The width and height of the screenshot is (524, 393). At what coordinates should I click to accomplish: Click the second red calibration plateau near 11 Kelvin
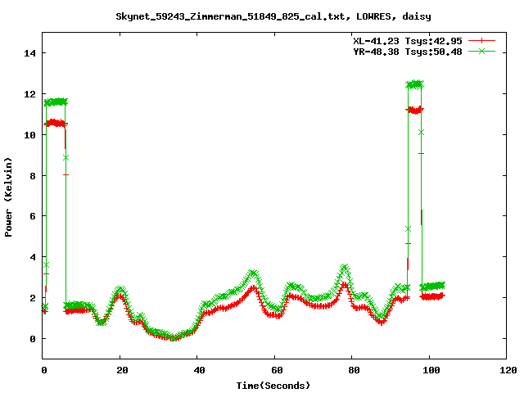415,110
